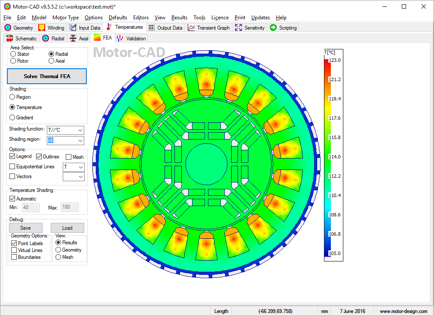
Task: Select Geometry view radio button
Action: point(58,249)
